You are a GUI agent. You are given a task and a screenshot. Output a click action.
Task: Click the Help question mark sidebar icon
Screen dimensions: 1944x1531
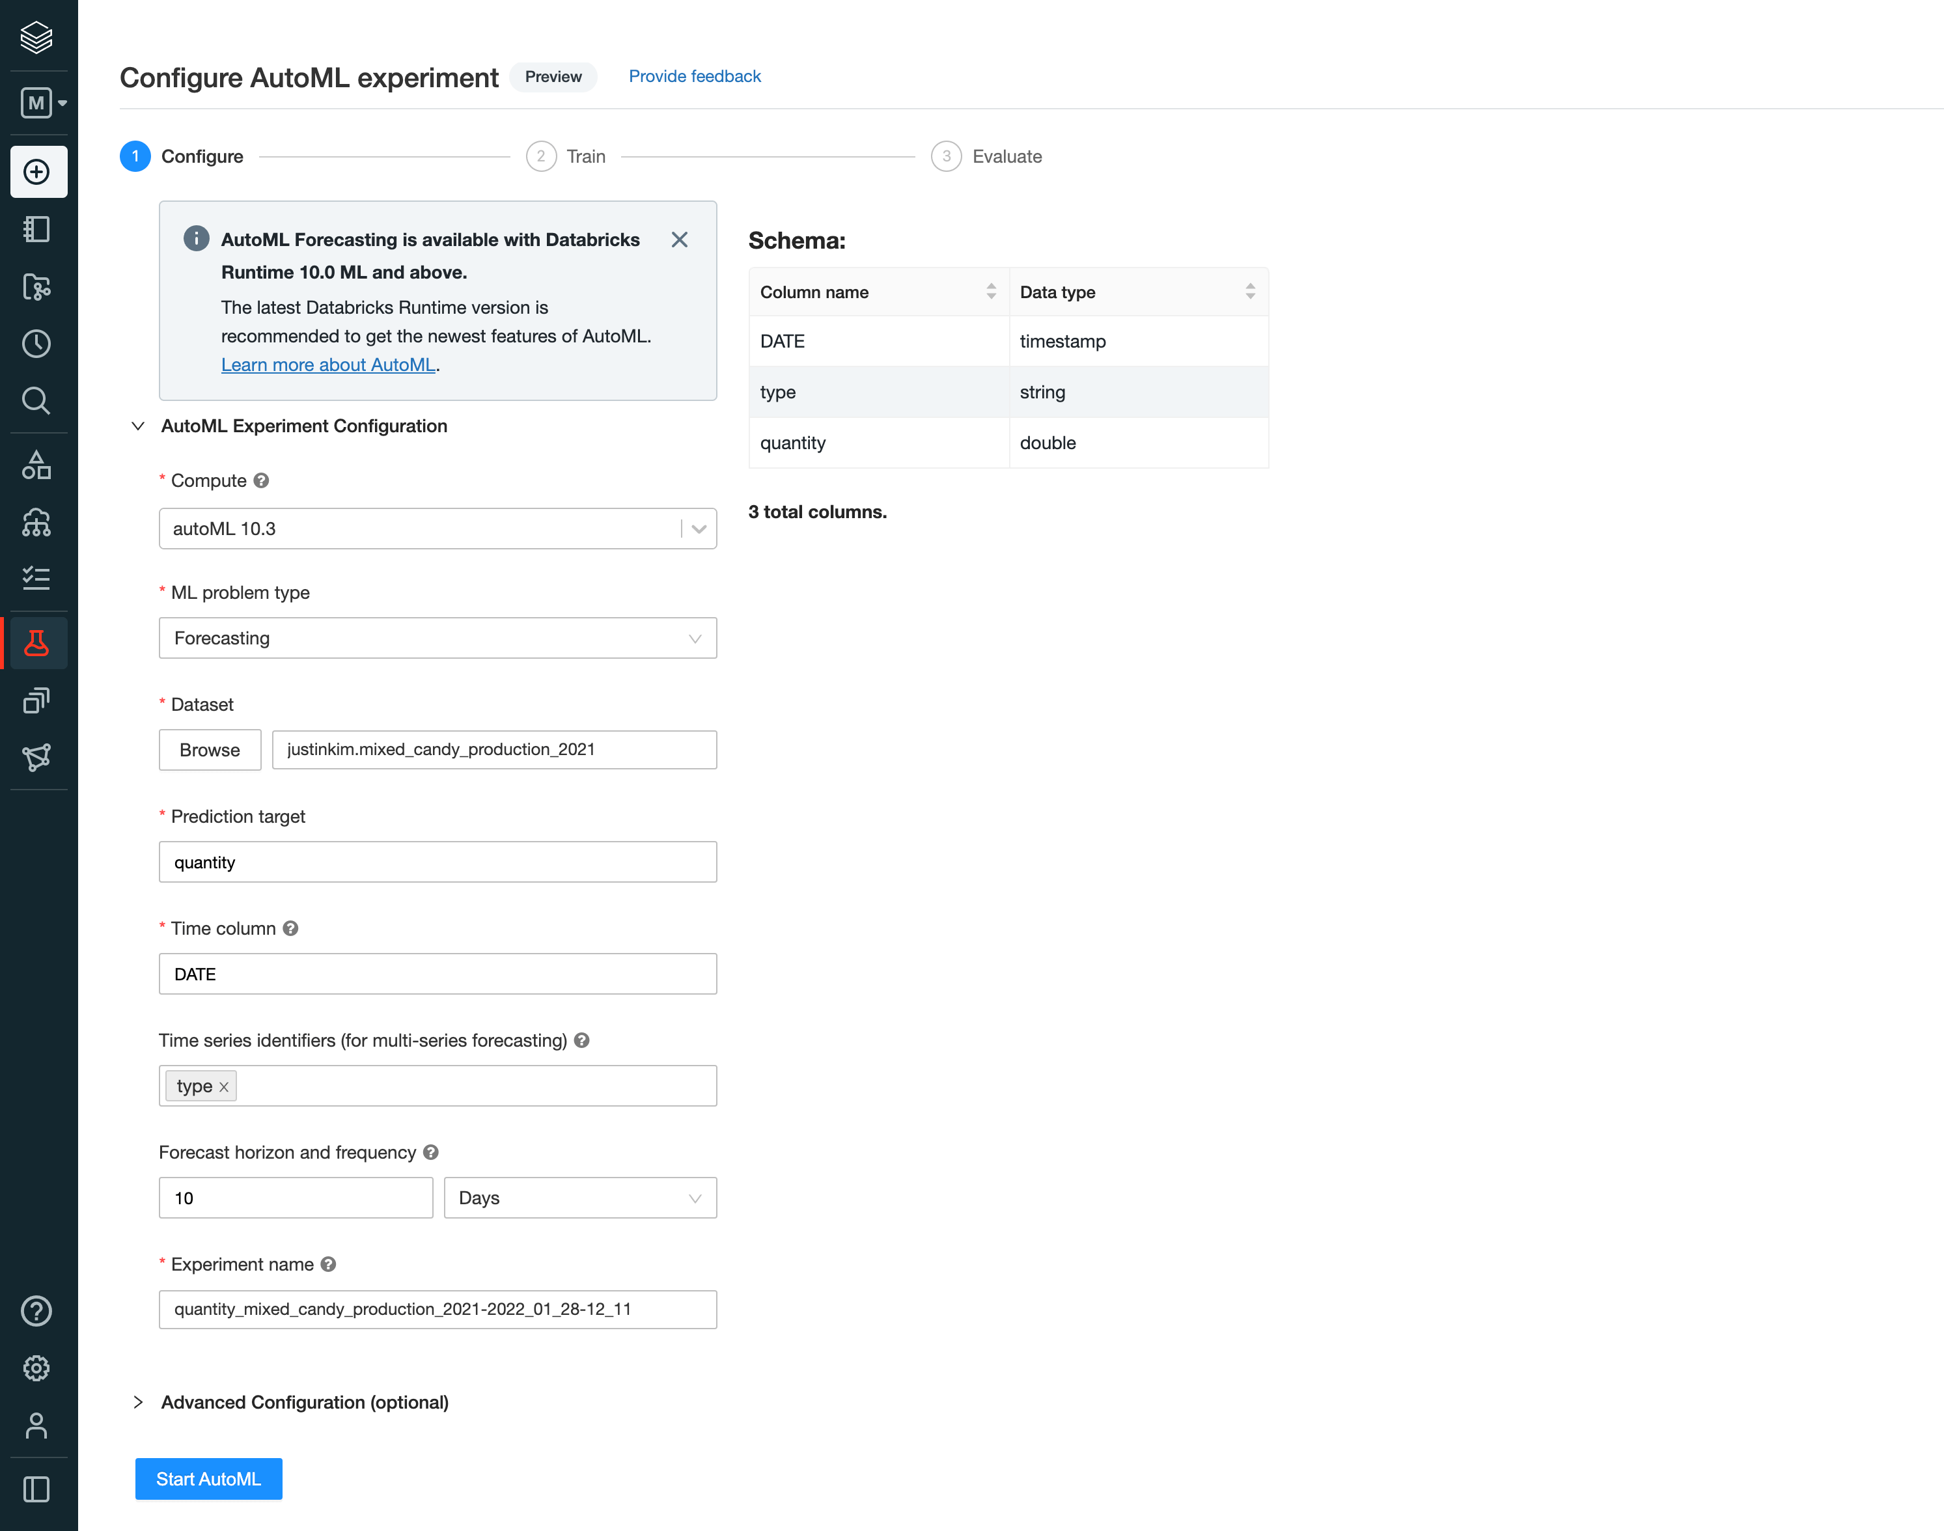tap(36, 1310)
